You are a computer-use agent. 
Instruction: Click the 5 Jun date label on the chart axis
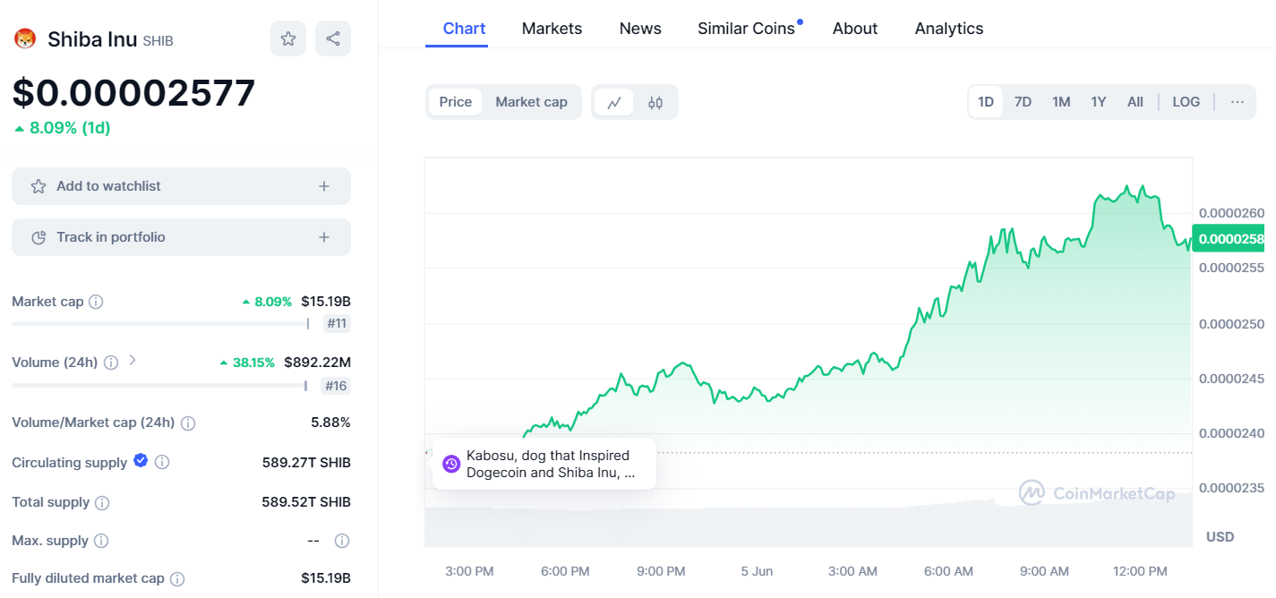(x=757, y=571)
